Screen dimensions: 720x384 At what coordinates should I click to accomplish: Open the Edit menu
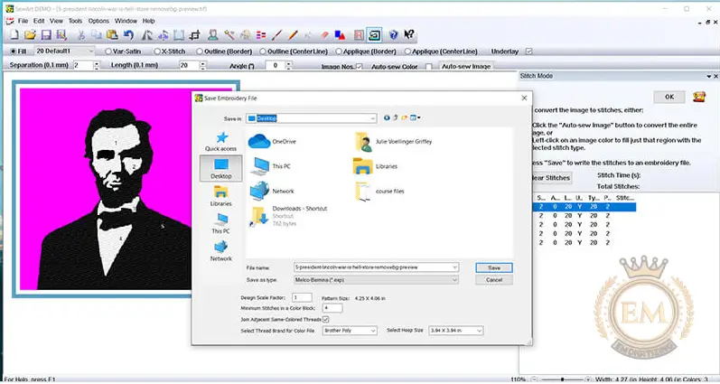pos(39,21)
